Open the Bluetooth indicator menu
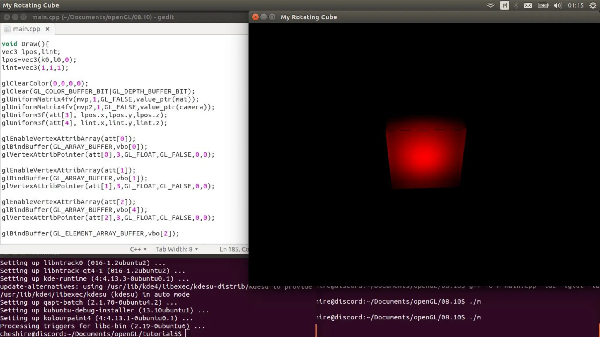 point(516,6)
